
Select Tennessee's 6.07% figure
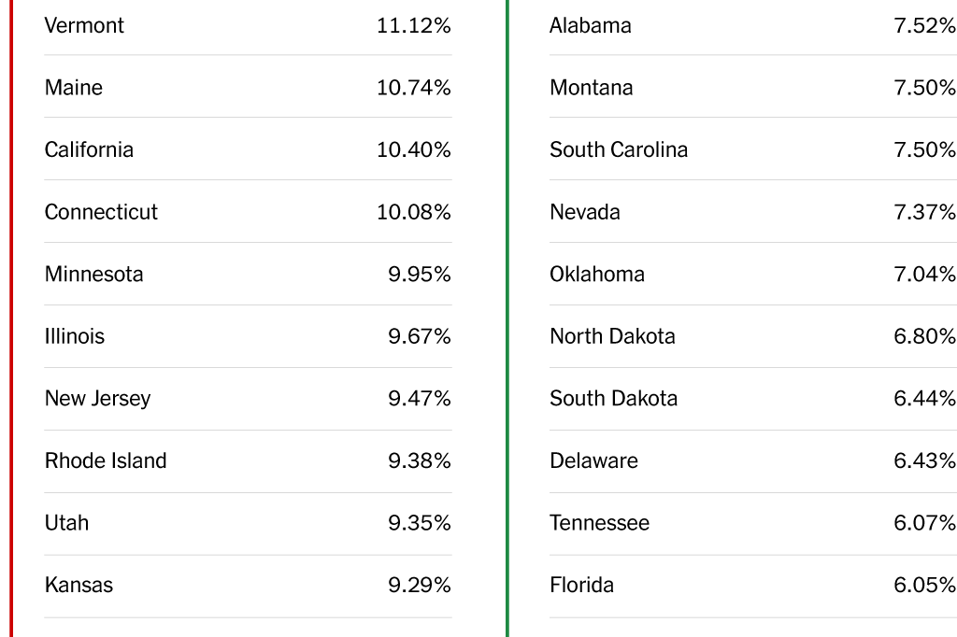924,523
